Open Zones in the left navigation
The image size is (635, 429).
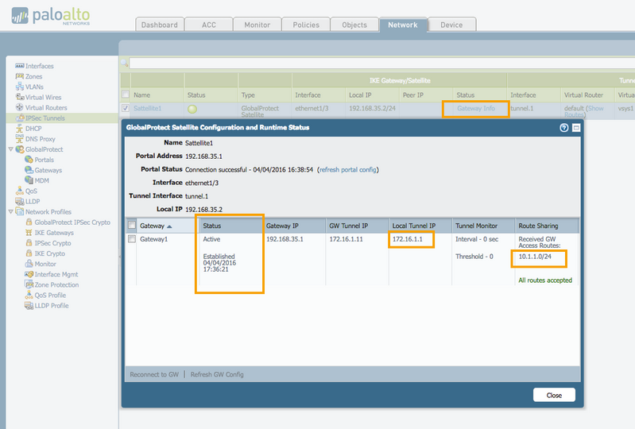[x=34, y=76]
